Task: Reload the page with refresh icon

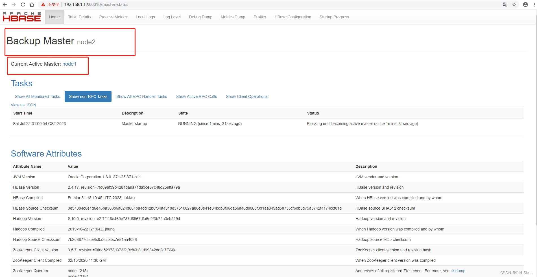Action: pos(23,5)
